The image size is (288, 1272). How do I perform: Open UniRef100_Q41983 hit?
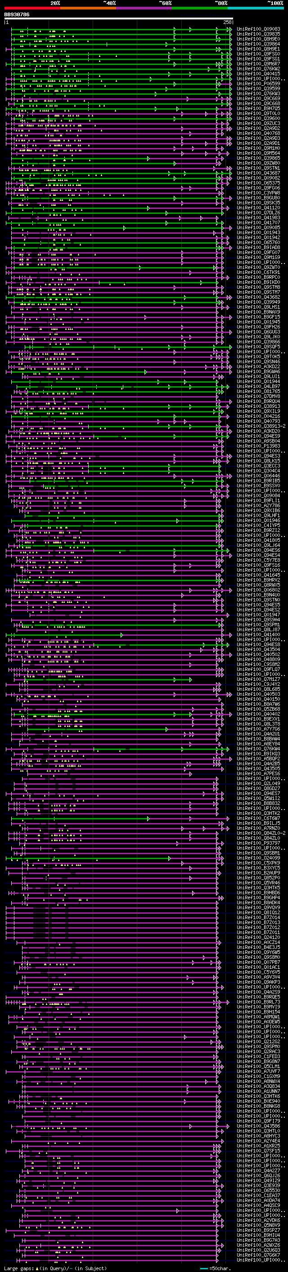[x=258, y=218]
